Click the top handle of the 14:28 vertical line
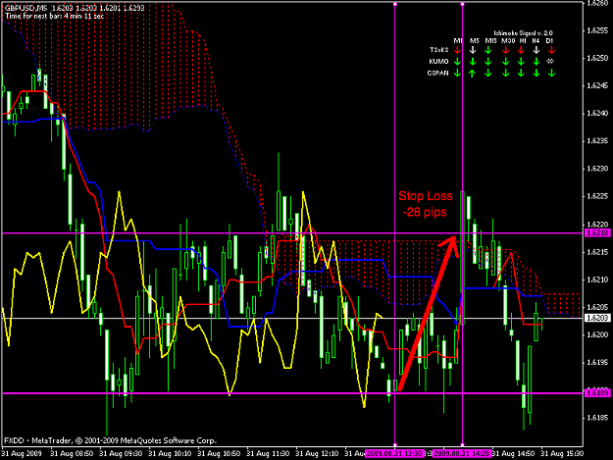The height and width of the screenshot is (460, 613). pos(463,4)
